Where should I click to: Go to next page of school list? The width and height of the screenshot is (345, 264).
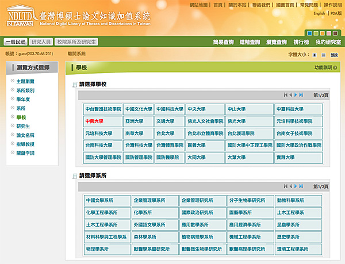tap(296, 95)
